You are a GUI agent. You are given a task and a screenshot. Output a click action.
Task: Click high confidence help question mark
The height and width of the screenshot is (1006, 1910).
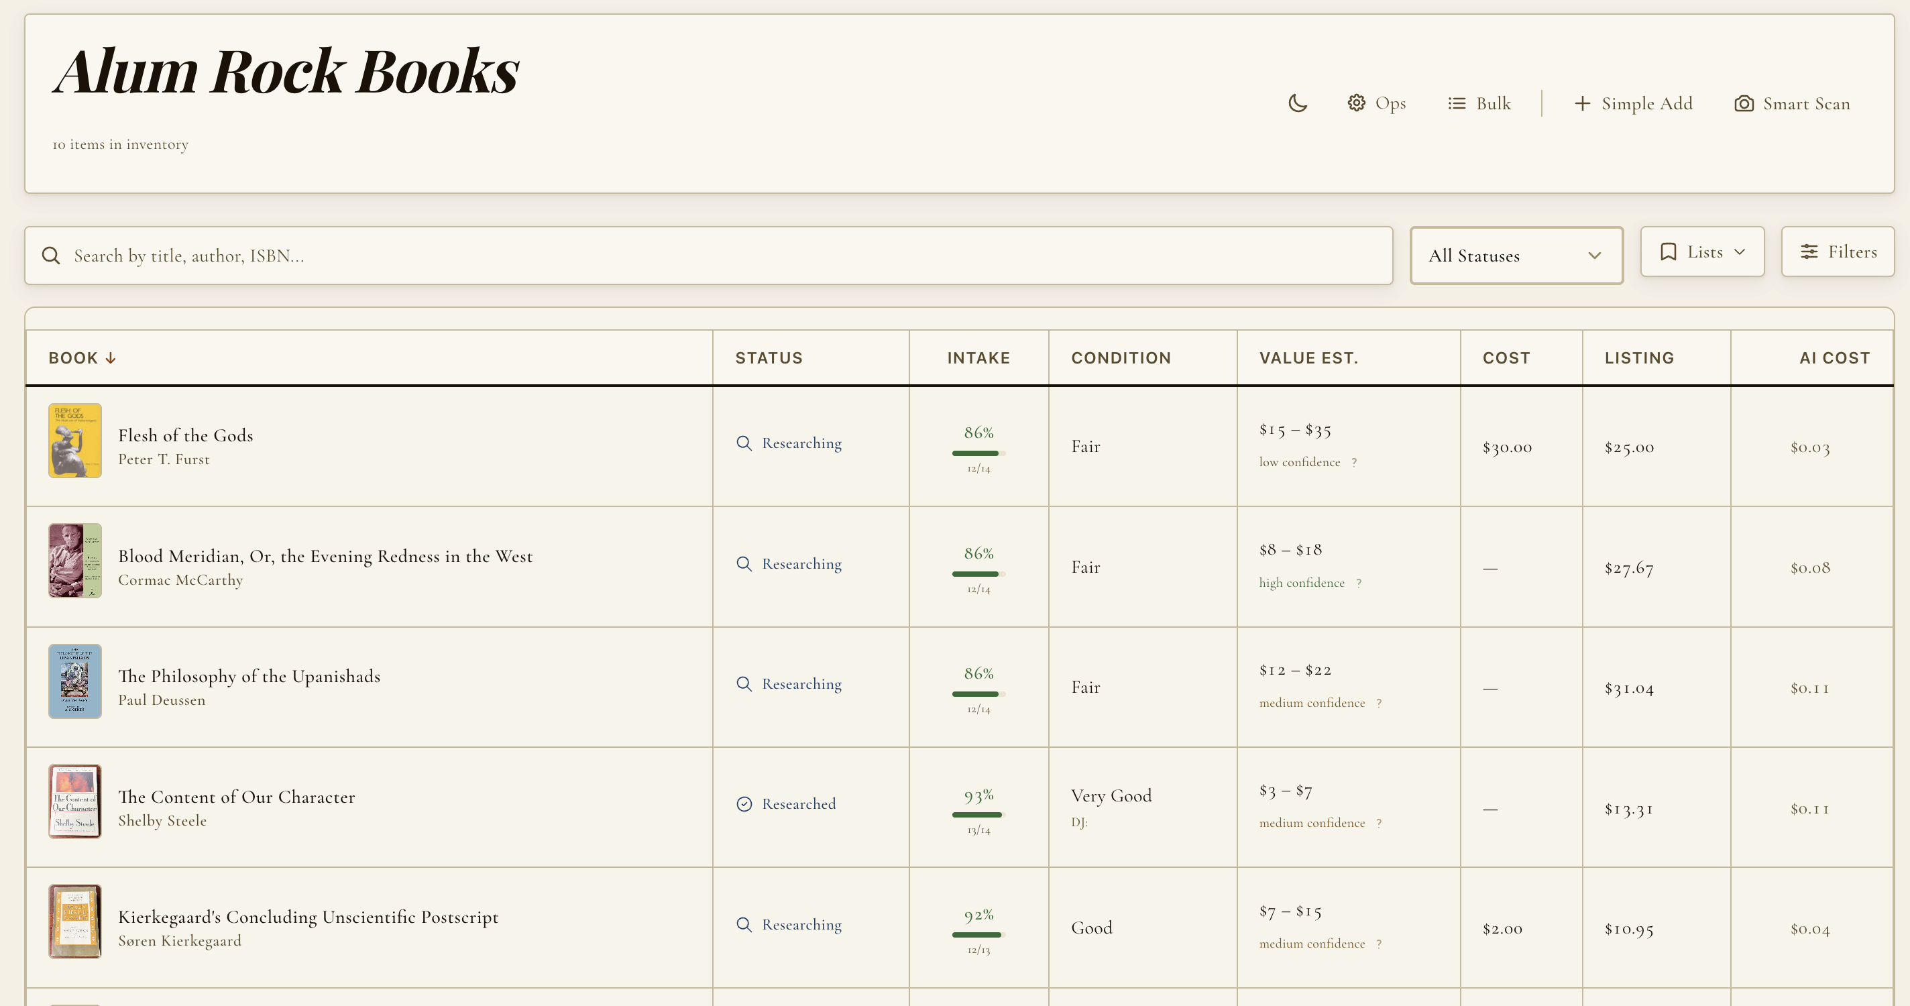click(x=1358, y=583)
